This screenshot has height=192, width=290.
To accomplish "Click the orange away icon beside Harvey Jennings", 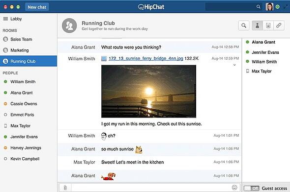I will point(5,148).
